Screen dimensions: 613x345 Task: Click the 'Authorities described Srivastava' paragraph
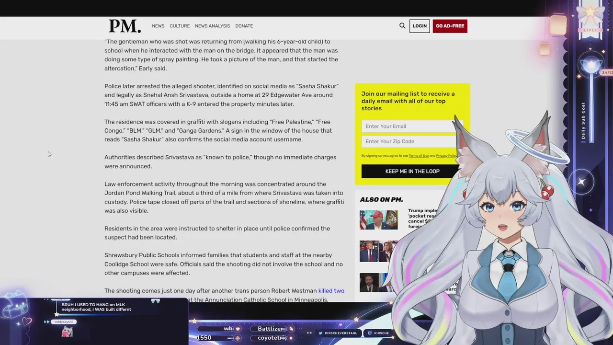click(x=220, y=161)
